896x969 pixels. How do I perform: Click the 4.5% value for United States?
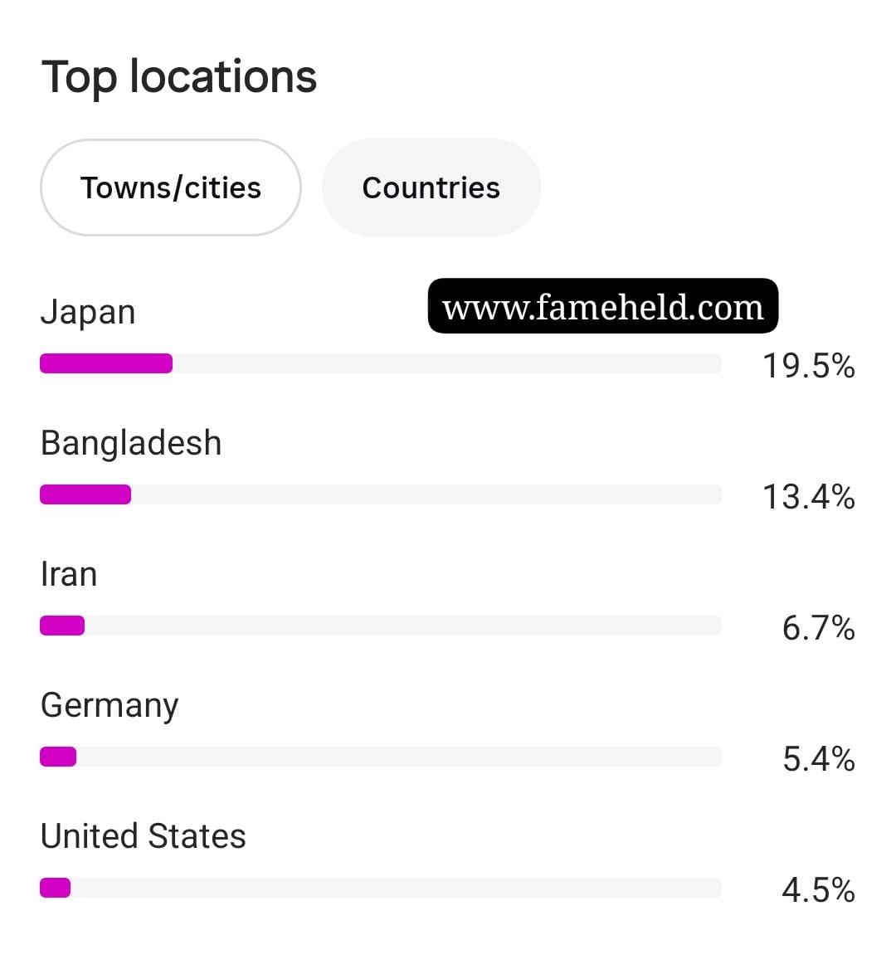[819, 889]
